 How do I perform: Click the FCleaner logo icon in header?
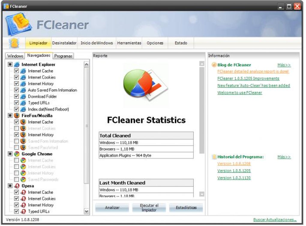pos(18,24)
